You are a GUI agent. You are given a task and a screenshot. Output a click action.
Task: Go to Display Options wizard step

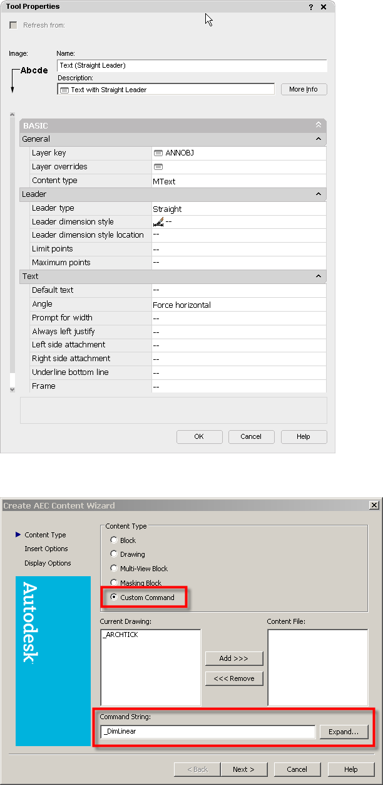click(x=48, y=563)
